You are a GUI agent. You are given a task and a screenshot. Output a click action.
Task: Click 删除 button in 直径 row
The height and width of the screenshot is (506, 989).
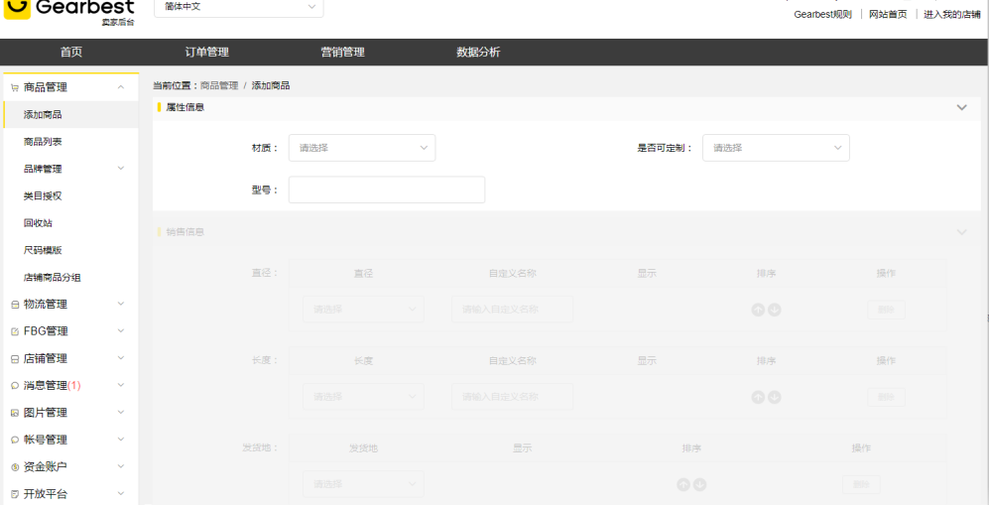(x=886, y=310)
